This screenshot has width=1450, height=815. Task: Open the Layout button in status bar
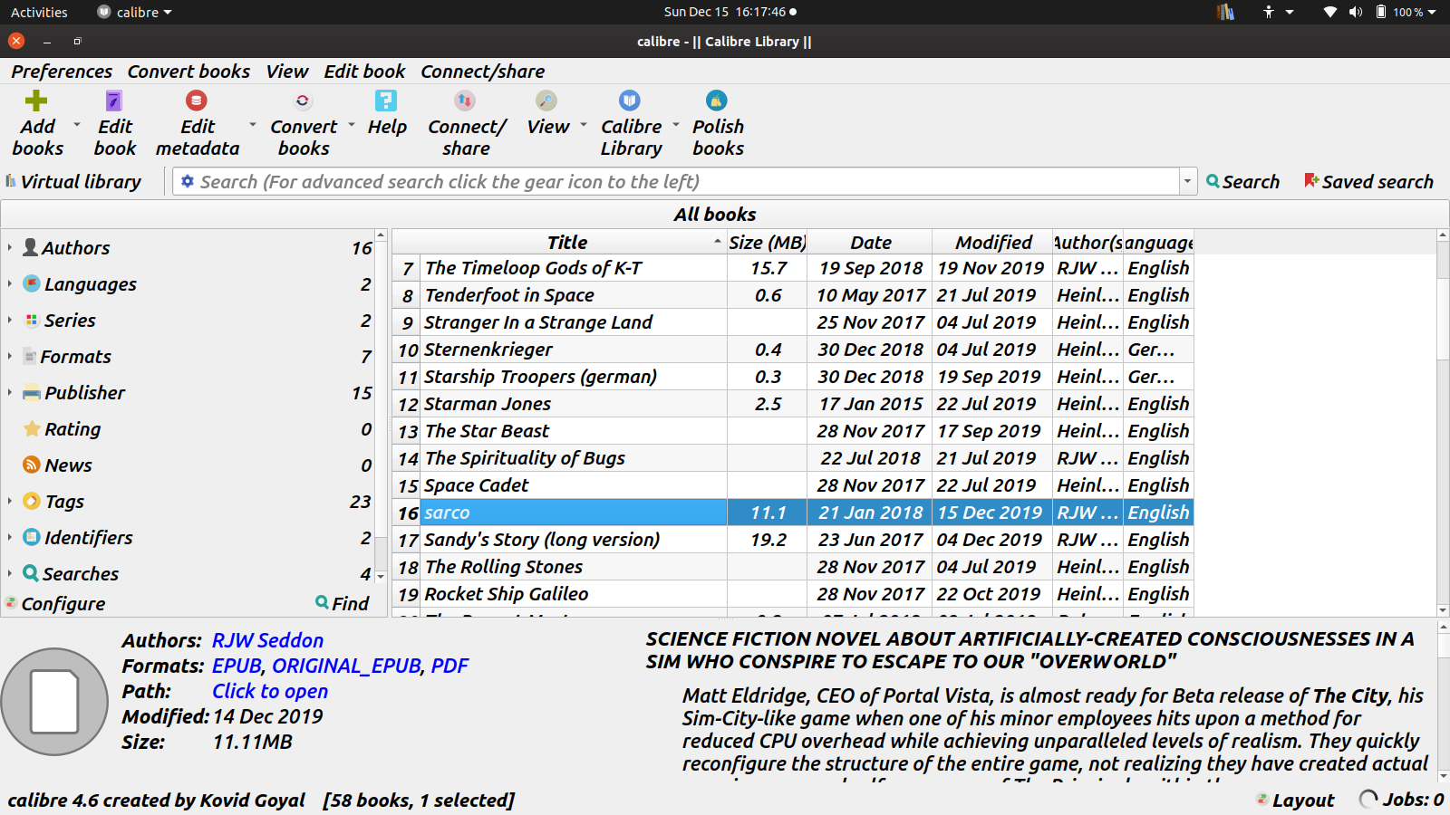(x=1294, y=800)
